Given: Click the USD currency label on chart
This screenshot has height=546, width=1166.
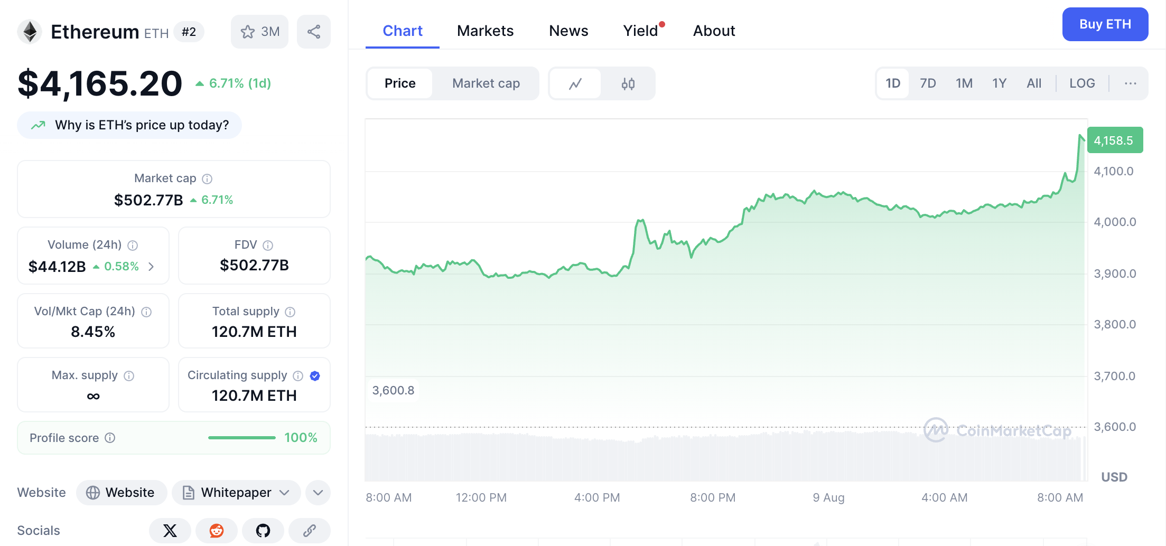Looking at the screenshot, I should pyautogui.click(x=1114, y=477).
